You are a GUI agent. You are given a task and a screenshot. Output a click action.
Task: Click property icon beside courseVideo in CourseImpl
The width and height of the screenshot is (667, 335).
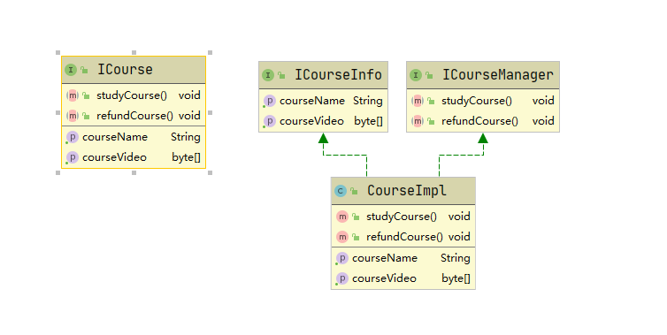342,278
